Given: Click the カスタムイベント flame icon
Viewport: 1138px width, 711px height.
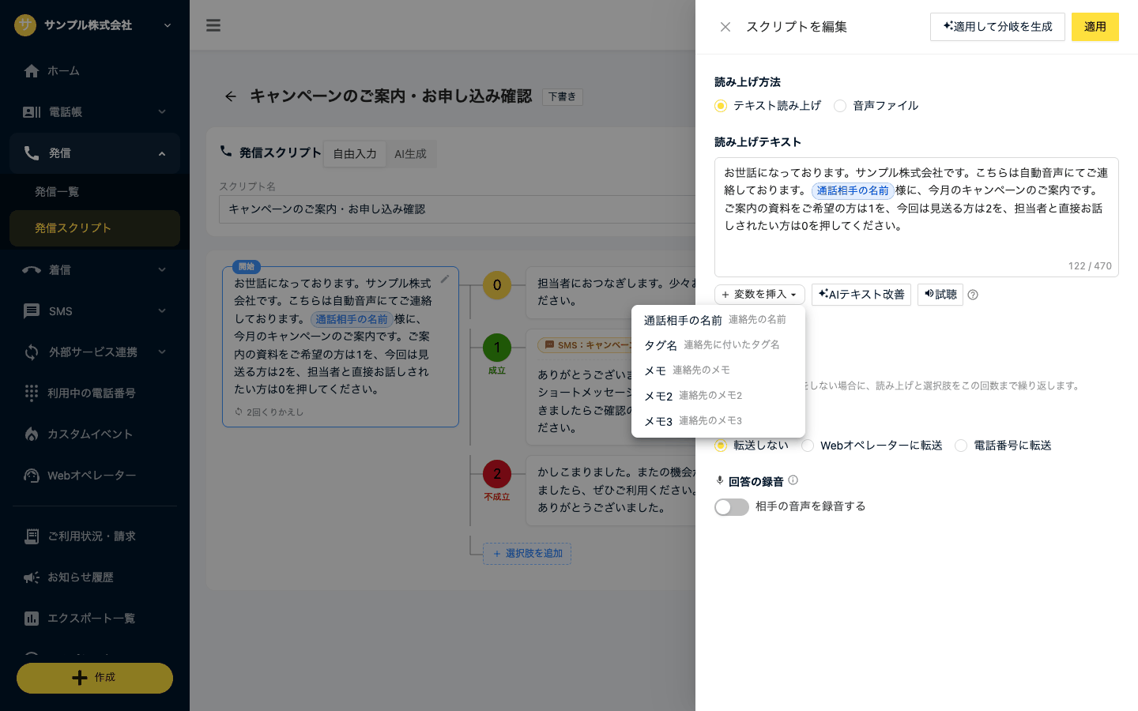Looking at the screenshot, I should [32, 434].
